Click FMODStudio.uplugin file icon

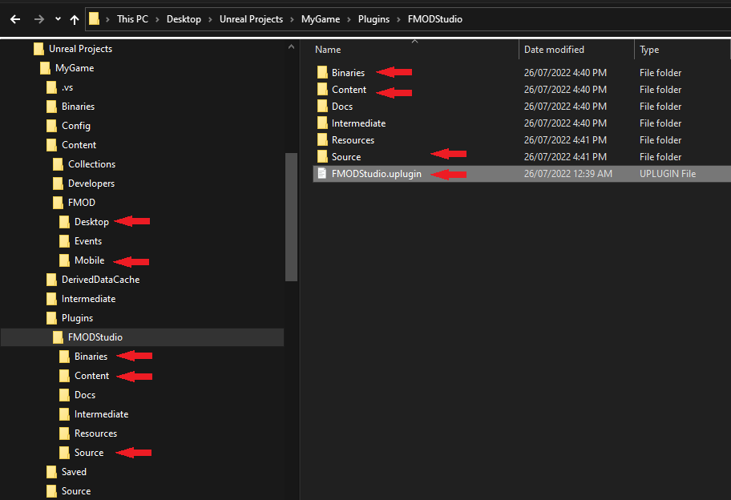pyautogui.click(x=321, y=173)
